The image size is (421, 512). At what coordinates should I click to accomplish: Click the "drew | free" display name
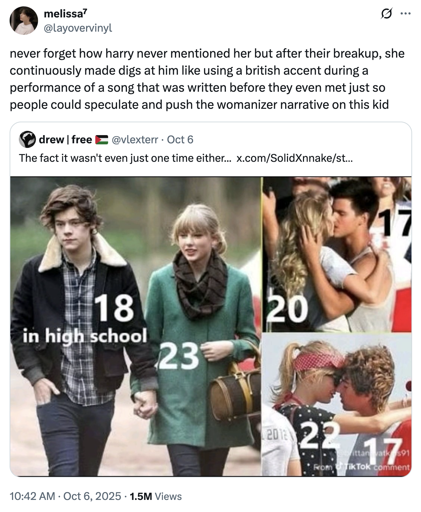pyautogui.click(x=65, y=140)
